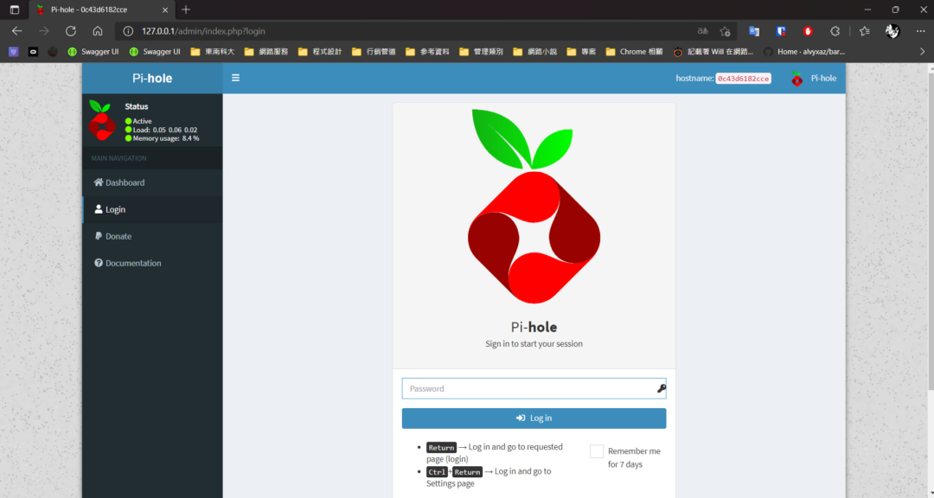Viewport: 934px width, 498px height.
Task: Open the black square bookmark icon
Action: tap(34, 52)
